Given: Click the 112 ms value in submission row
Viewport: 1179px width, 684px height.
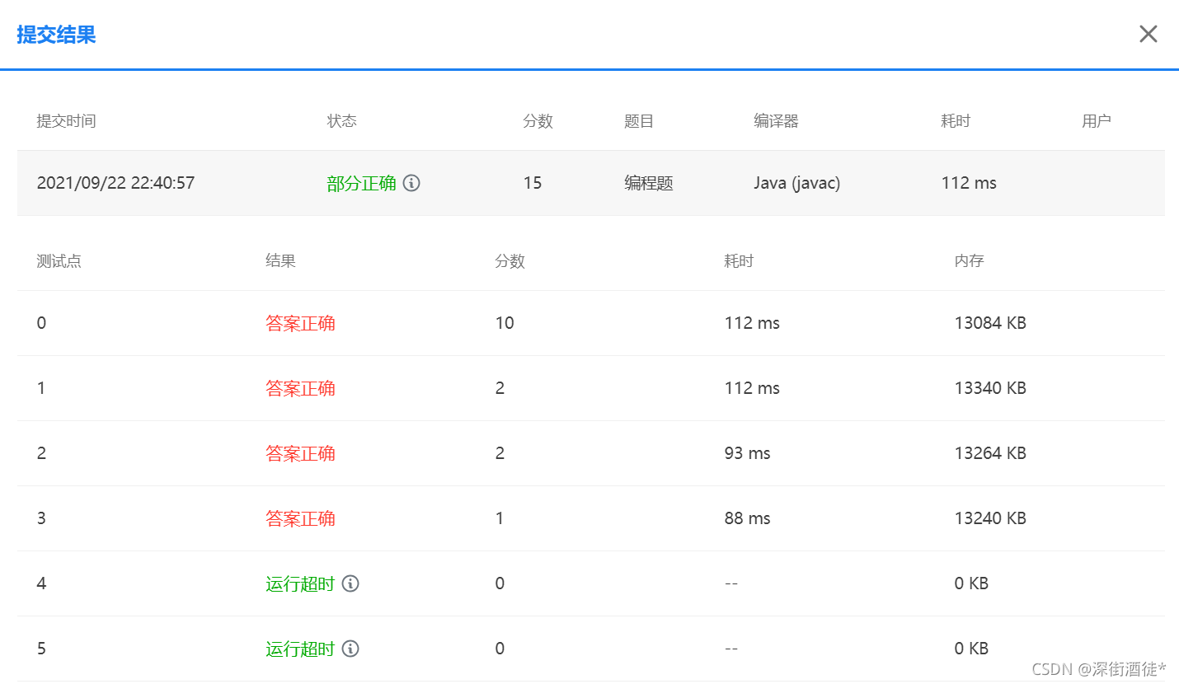Looking at the screenshot, I should [969, 183].
